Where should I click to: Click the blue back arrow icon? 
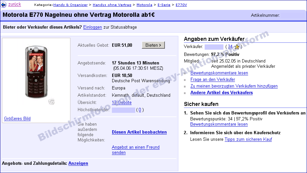point(3,5)
